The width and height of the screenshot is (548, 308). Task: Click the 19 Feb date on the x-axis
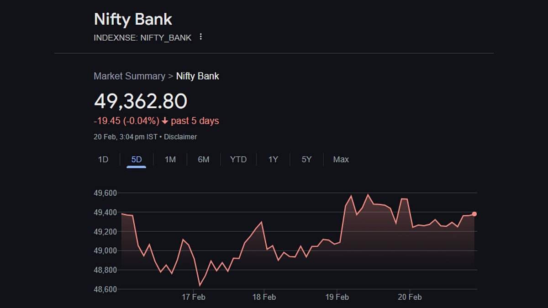[337, 297]
